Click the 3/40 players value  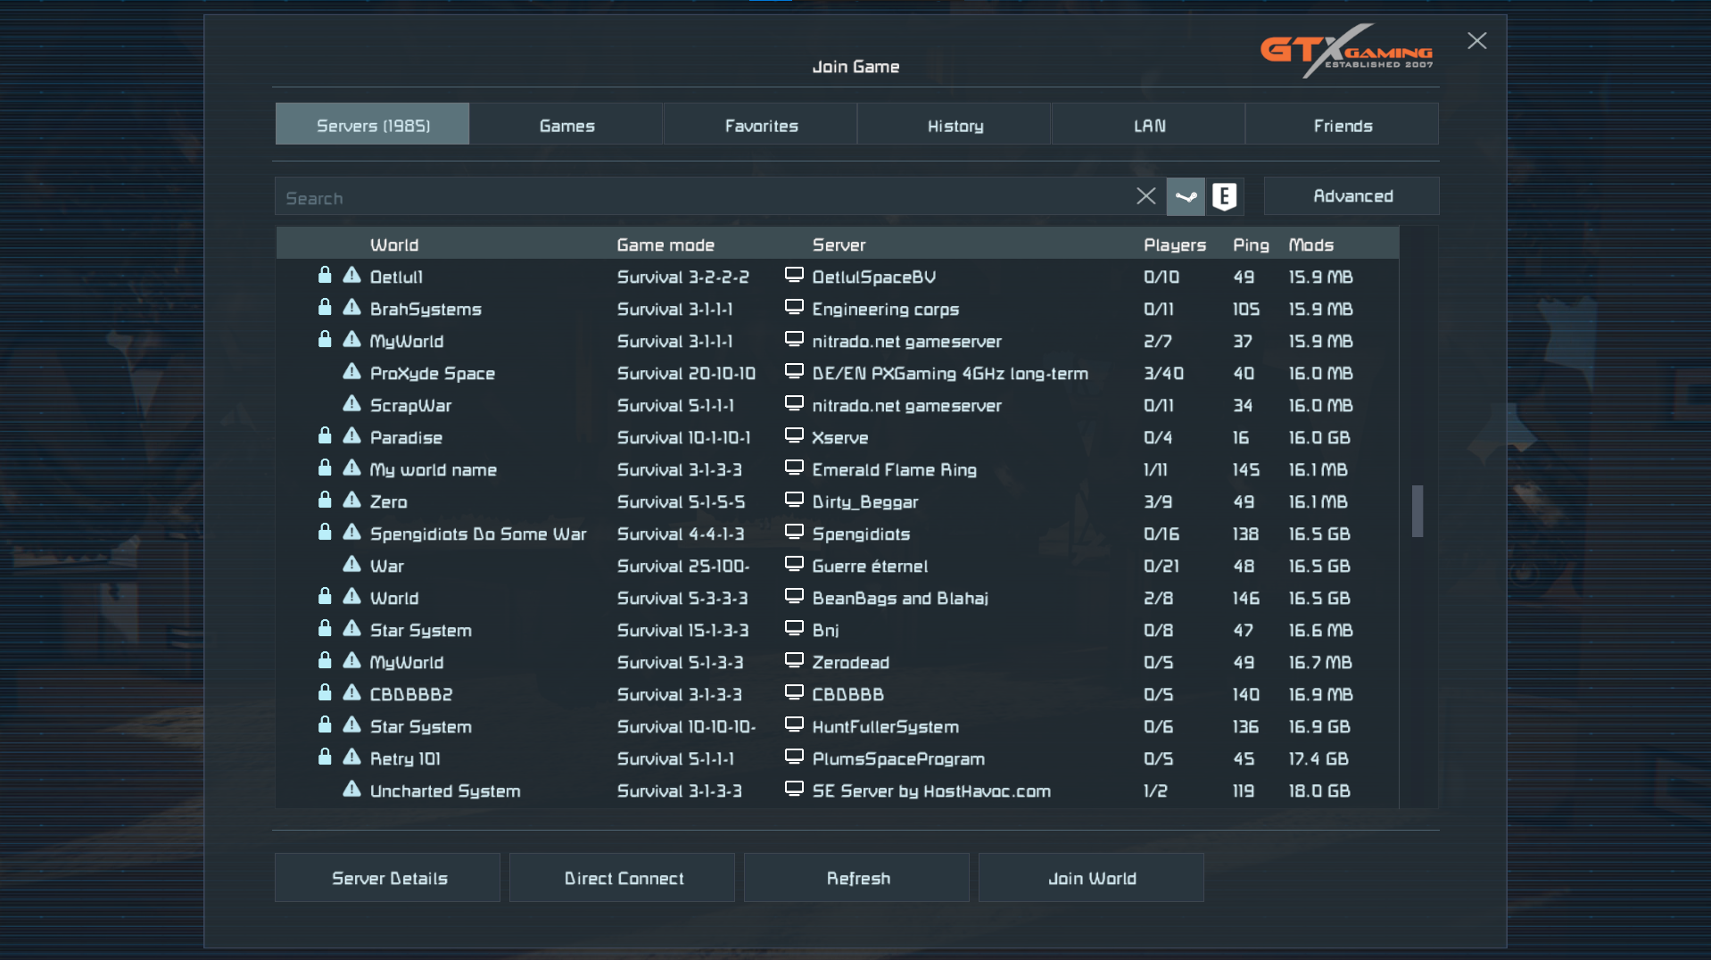click(1163, 373)
